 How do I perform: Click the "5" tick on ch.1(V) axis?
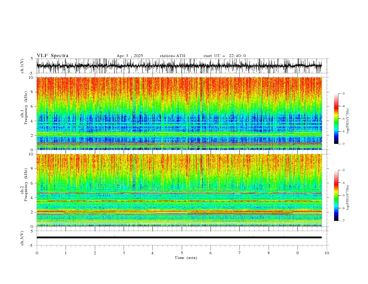(x=32, y=59)
